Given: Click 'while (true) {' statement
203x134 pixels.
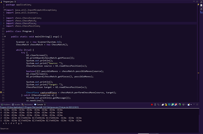Looking at the screenshot, I should pyautogui.click(x=25, y=50).
